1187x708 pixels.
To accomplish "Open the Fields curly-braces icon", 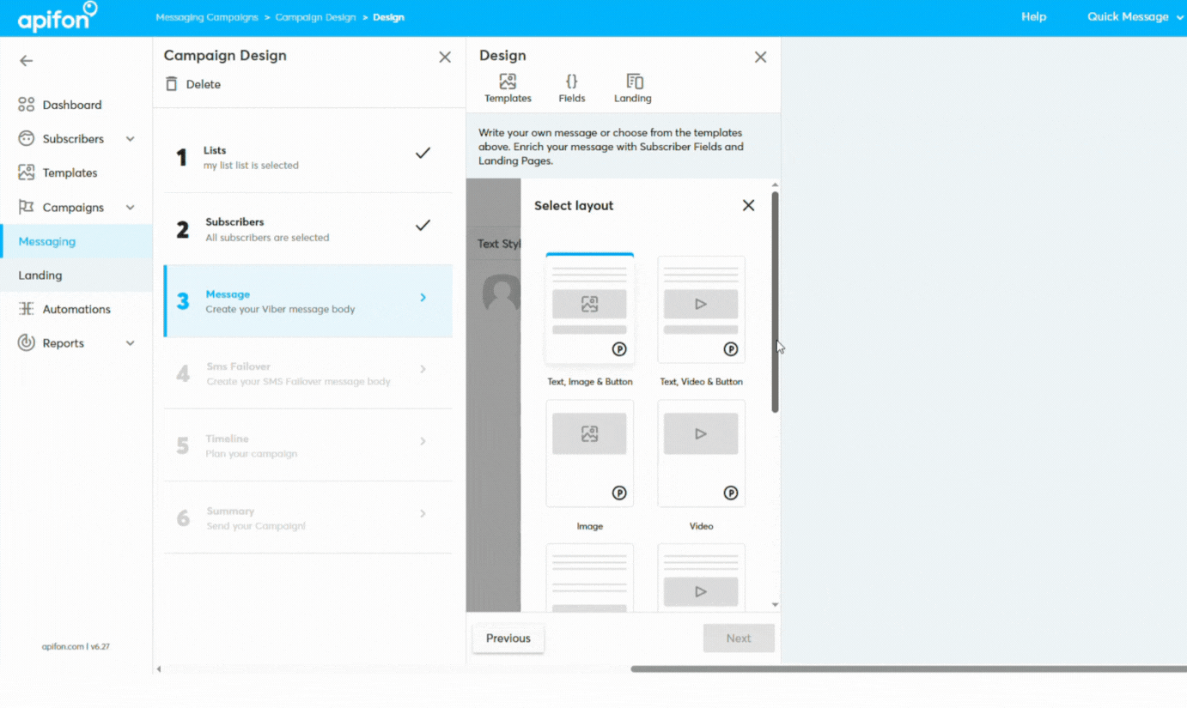I will coord(571,82).
